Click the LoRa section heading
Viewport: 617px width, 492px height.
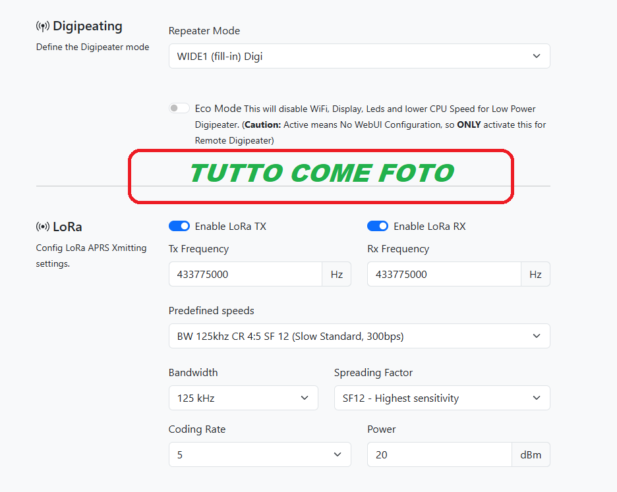click(x=68, y=227)
